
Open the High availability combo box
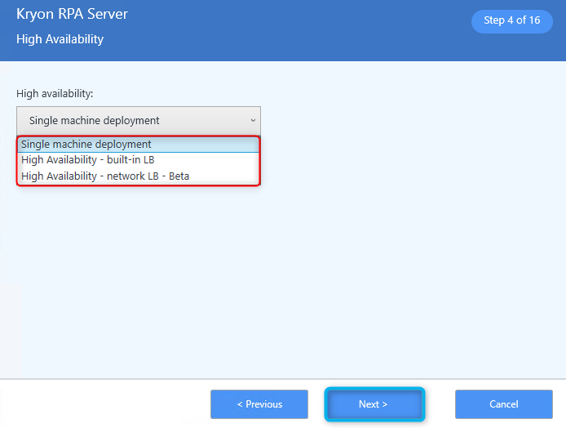click(x=139, y=120)
